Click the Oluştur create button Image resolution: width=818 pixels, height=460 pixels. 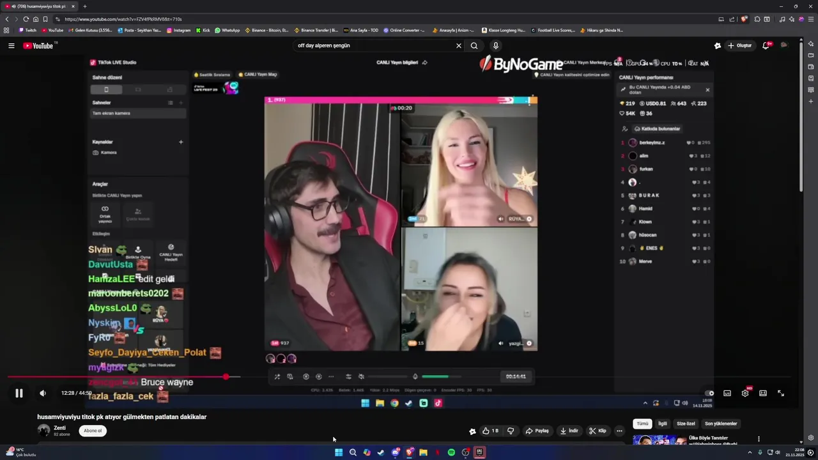click(739, 46)
